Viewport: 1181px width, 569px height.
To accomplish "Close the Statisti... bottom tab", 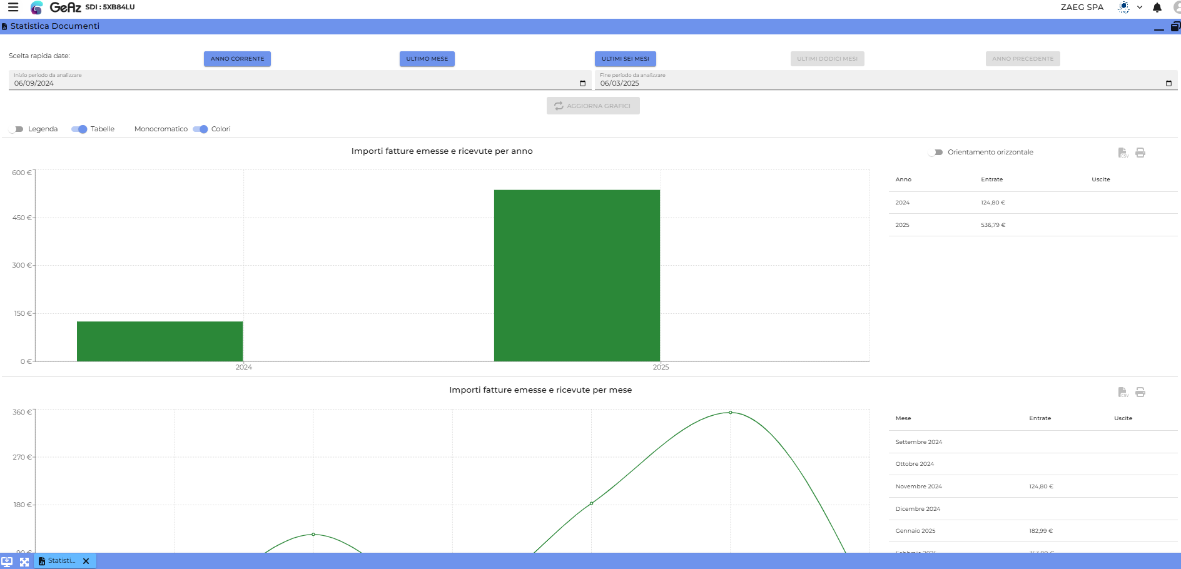I will pos(86,561).
